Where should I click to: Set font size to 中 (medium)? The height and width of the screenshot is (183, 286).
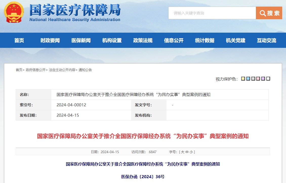pos(187,152)
